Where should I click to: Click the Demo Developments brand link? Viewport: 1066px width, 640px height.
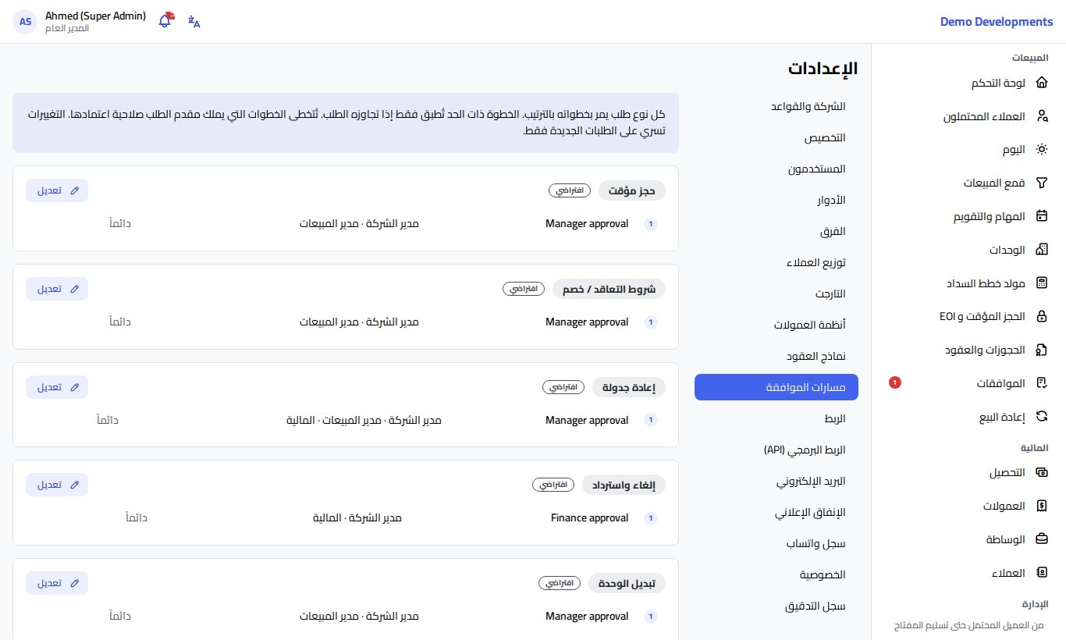997,22
